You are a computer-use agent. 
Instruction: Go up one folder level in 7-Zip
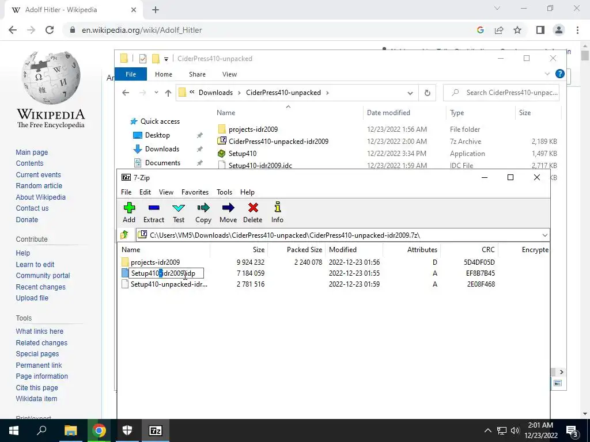coord(124,235)
